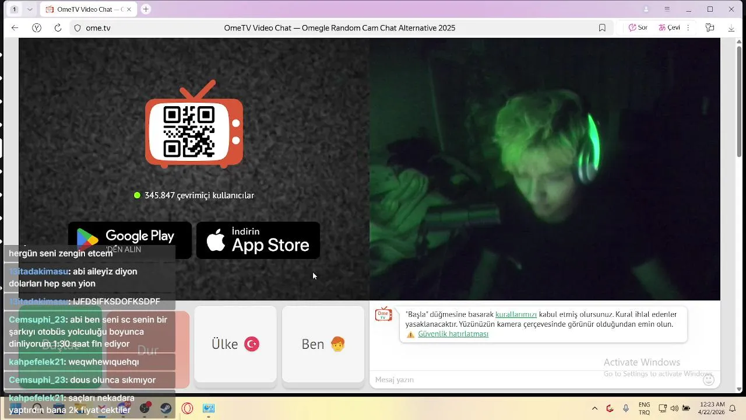
Task: Click the Ülke country selector button
Action: [235, 344]
